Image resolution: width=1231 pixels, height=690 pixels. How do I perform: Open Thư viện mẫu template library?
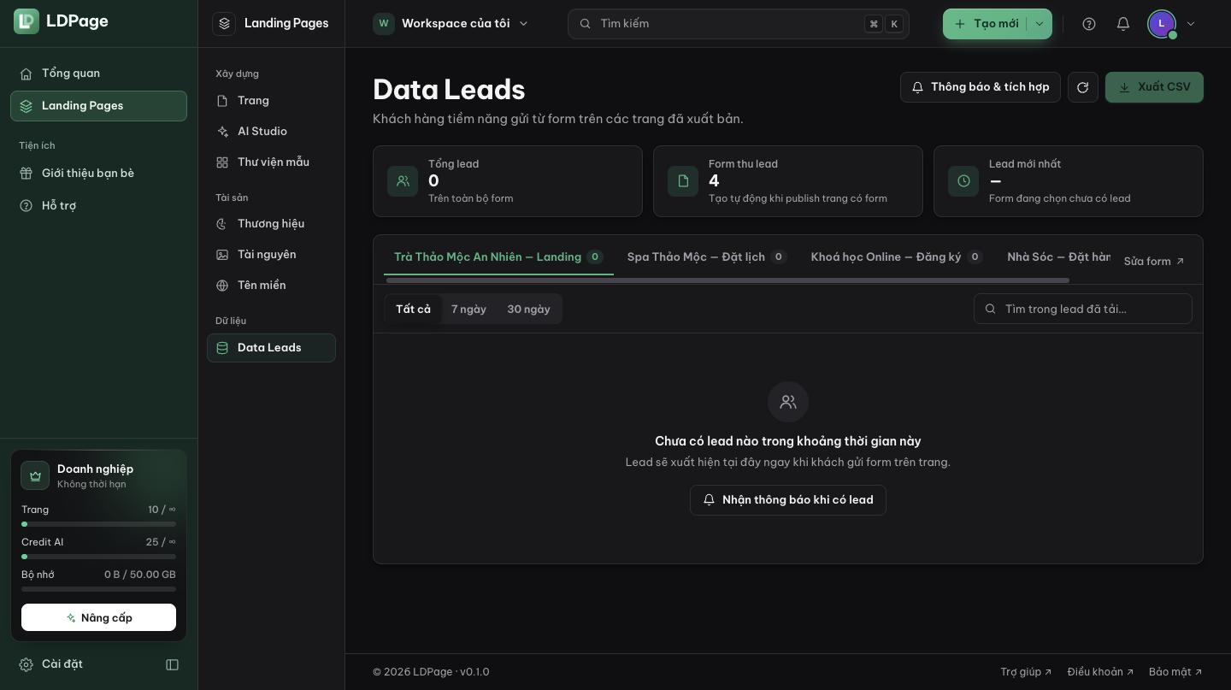point(271,162)
